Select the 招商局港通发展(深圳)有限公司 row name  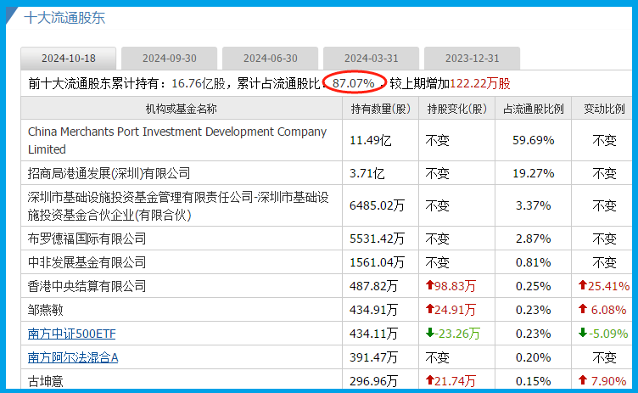[109, 173]
